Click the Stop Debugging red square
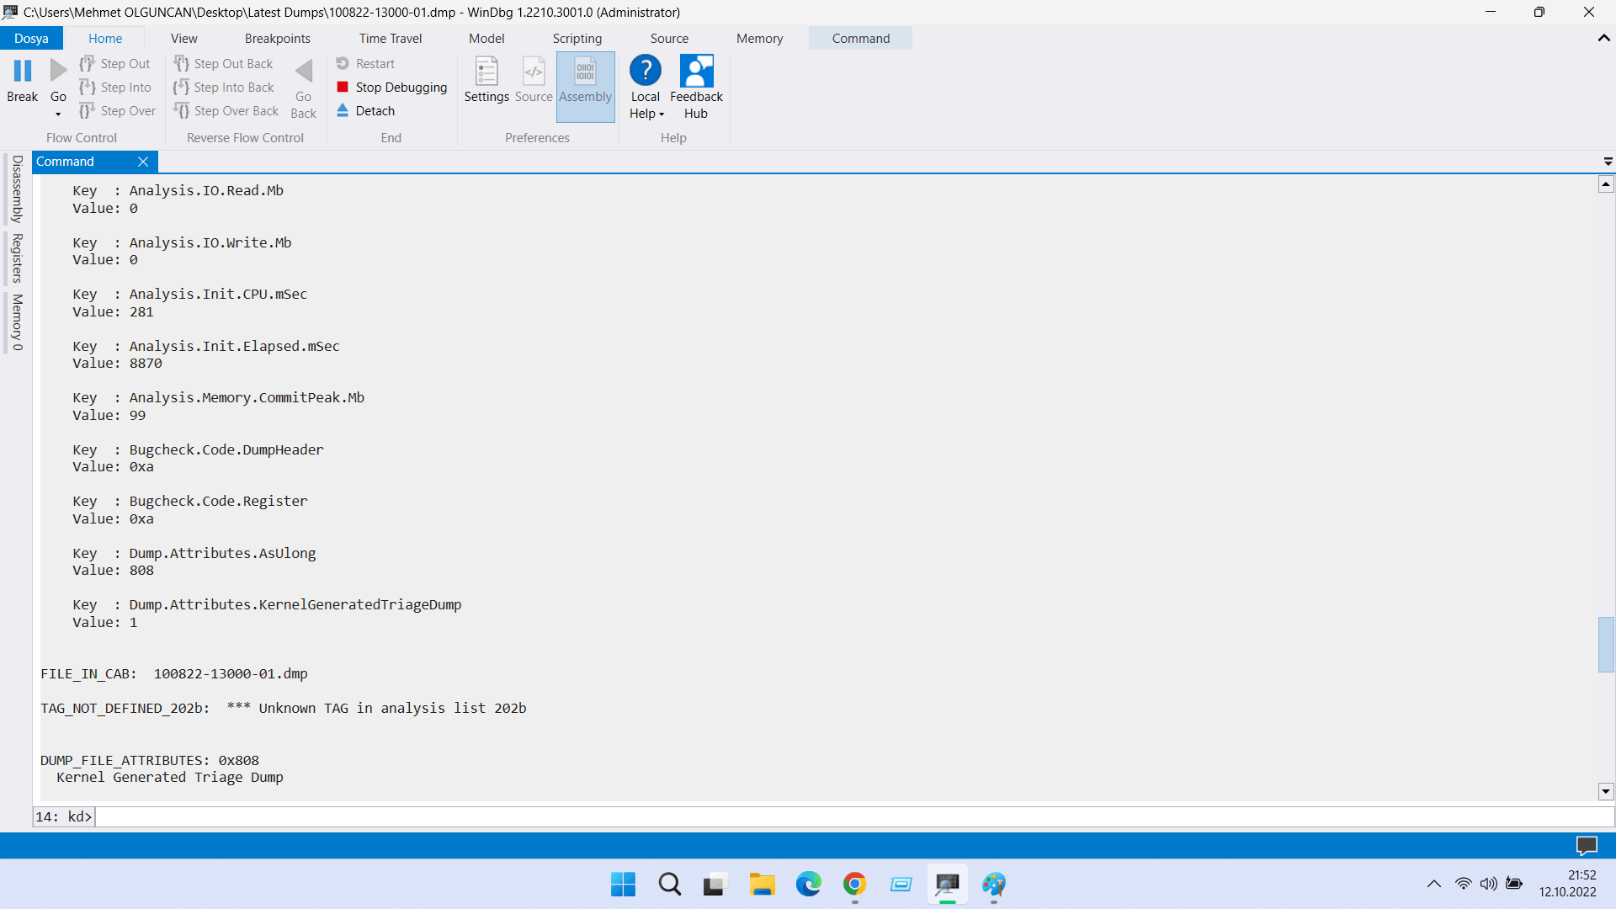The height and width of the screenshot is (909, 1616). (x=343, y=87)
